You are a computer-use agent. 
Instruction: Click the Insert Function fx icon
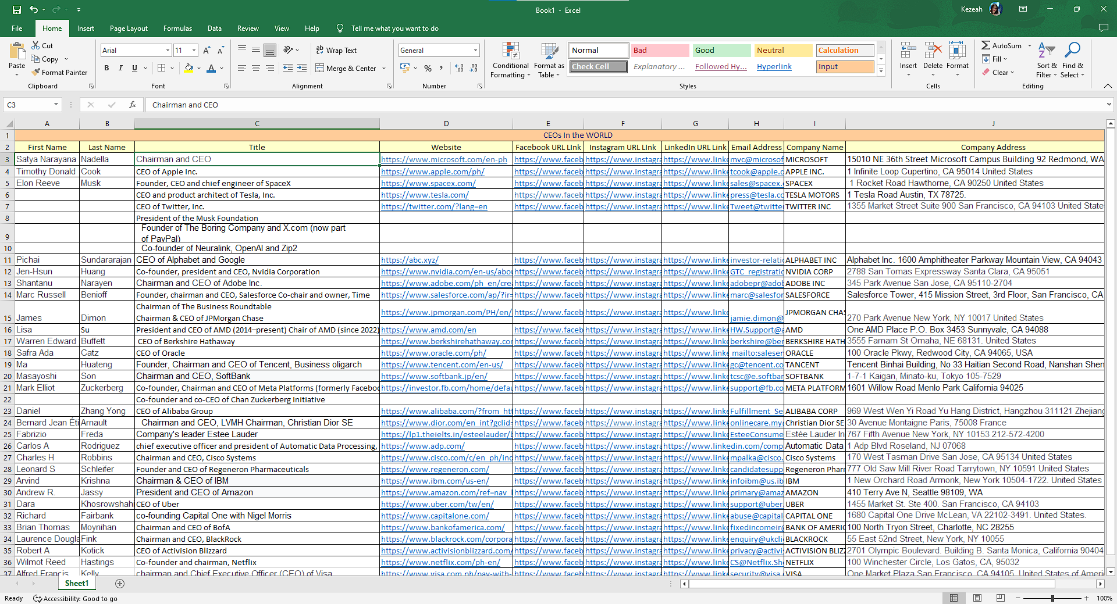tap(133, 105)
